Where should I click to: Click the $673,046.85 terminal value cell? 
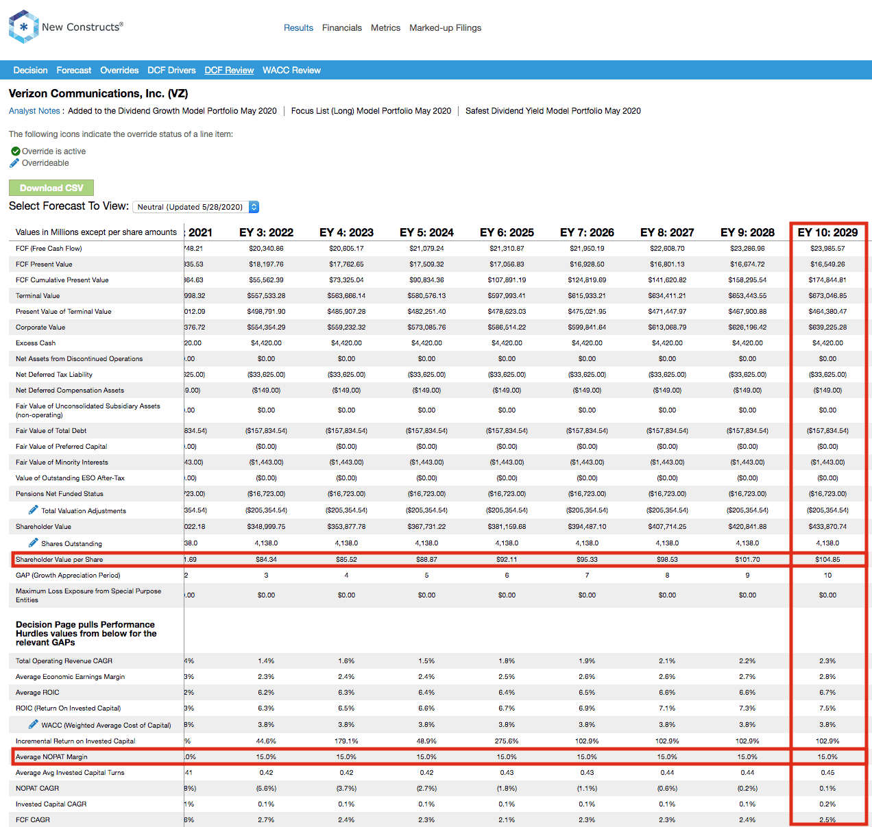coord(827,296)
